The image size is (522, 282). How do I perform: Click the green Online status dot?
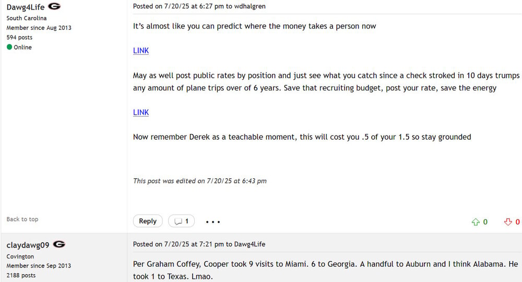pos(9,47)
